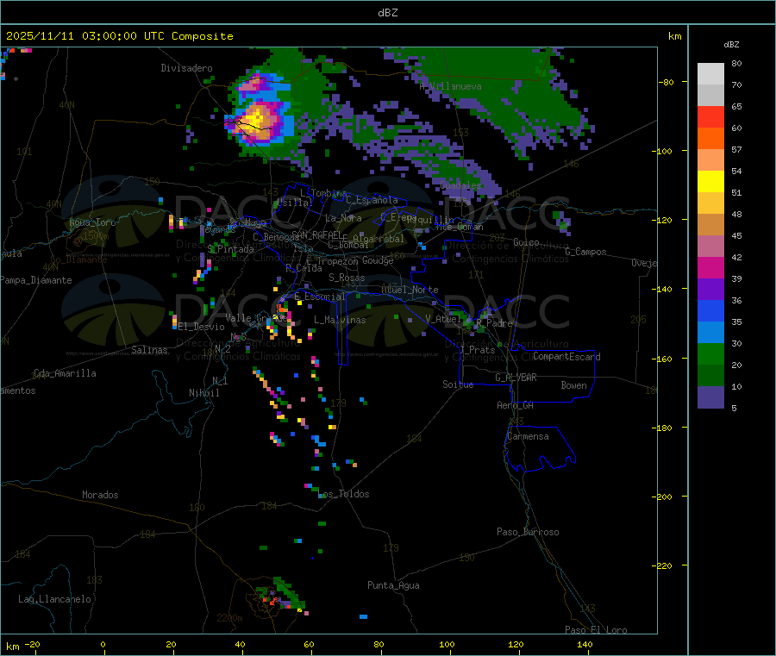Click the 'G_Campos' map label
The height and width of the screenshot is (656, 776).
(x=586, y=252)
